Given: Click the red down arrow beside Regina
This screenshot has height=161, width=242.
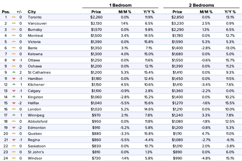Looking at the screenshot, I should tap(14, 140).
